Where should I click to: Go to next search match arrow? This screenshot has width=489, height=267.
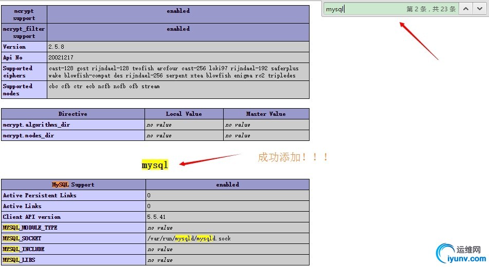(480, 9)
